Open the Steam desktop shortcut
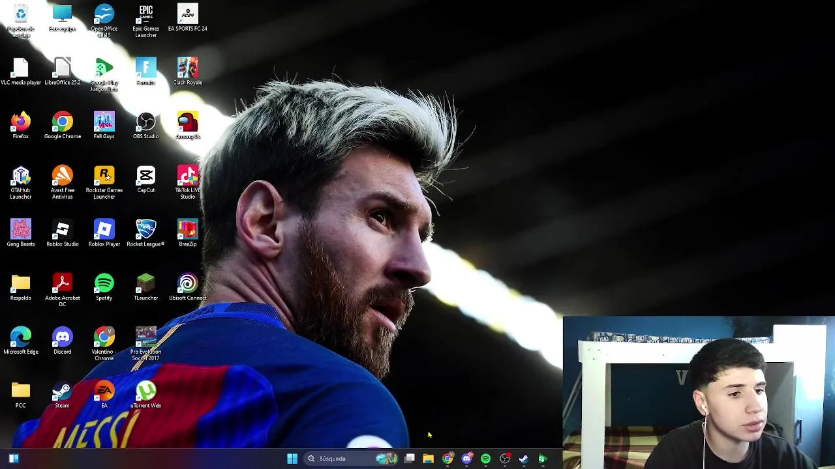The image size is (835, 469). click(x=63, y=395)
